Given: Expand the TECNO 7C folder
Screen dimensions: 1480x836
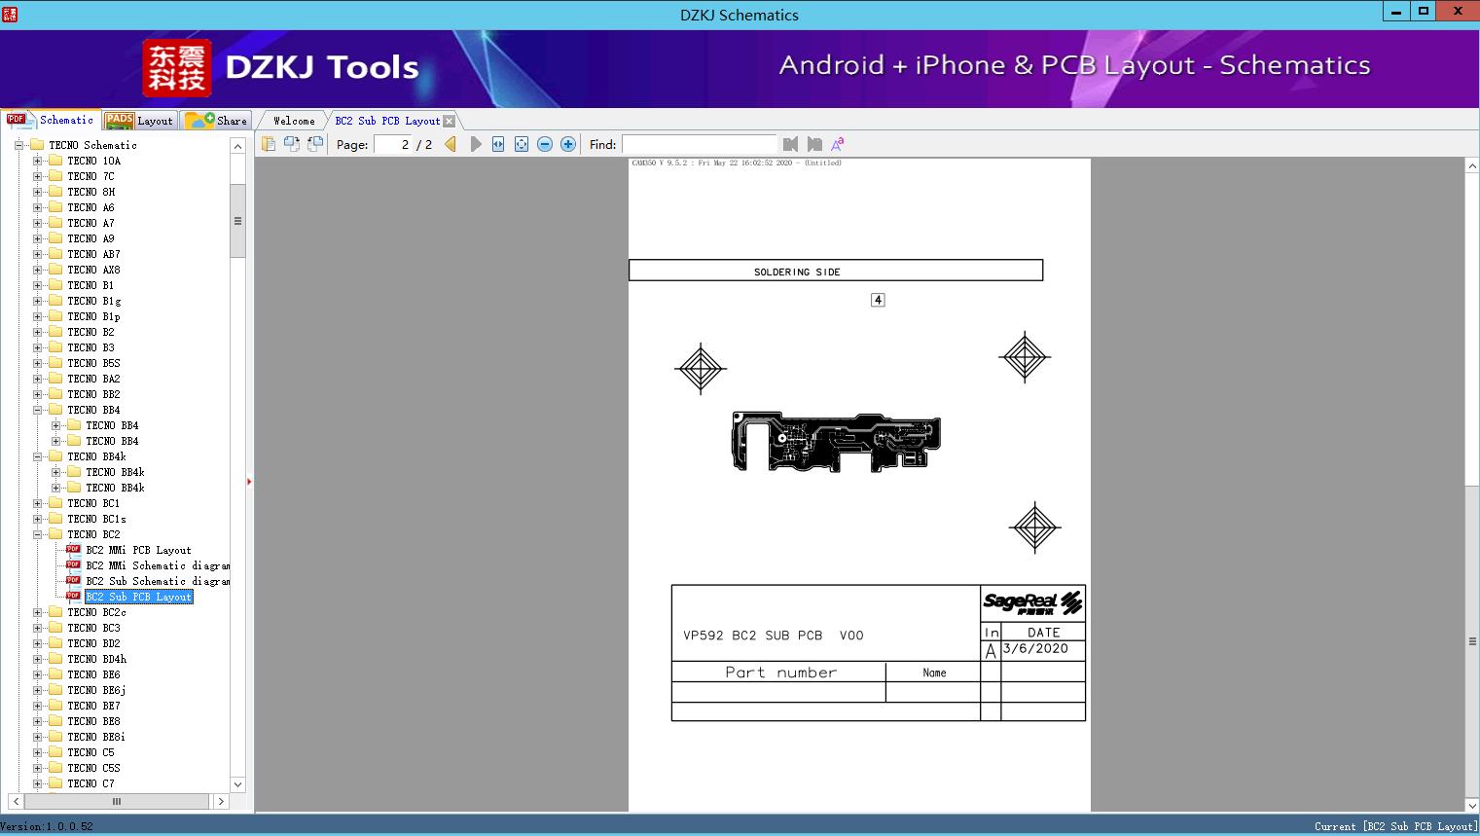Looking at the screenshot, I should (37, 176).
